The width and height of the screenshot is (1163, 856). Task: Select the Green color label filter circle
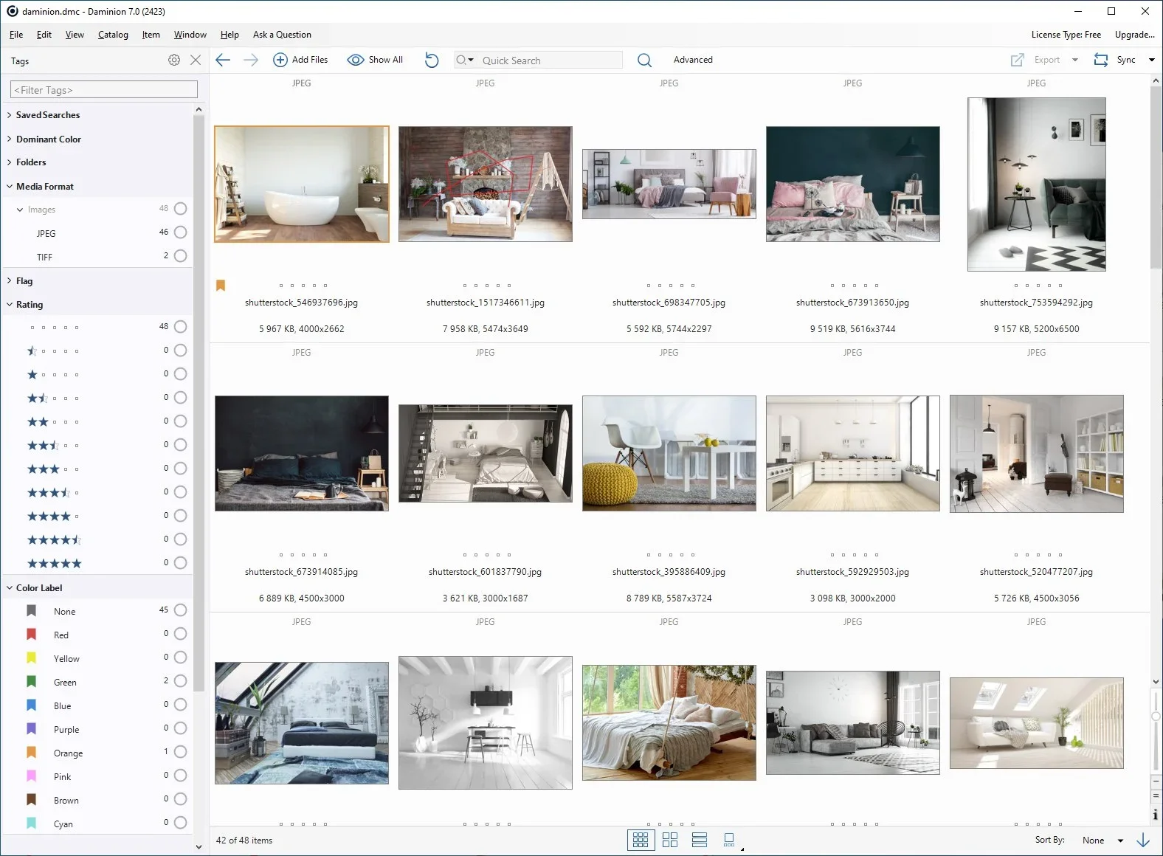click(x=180, y=681)
